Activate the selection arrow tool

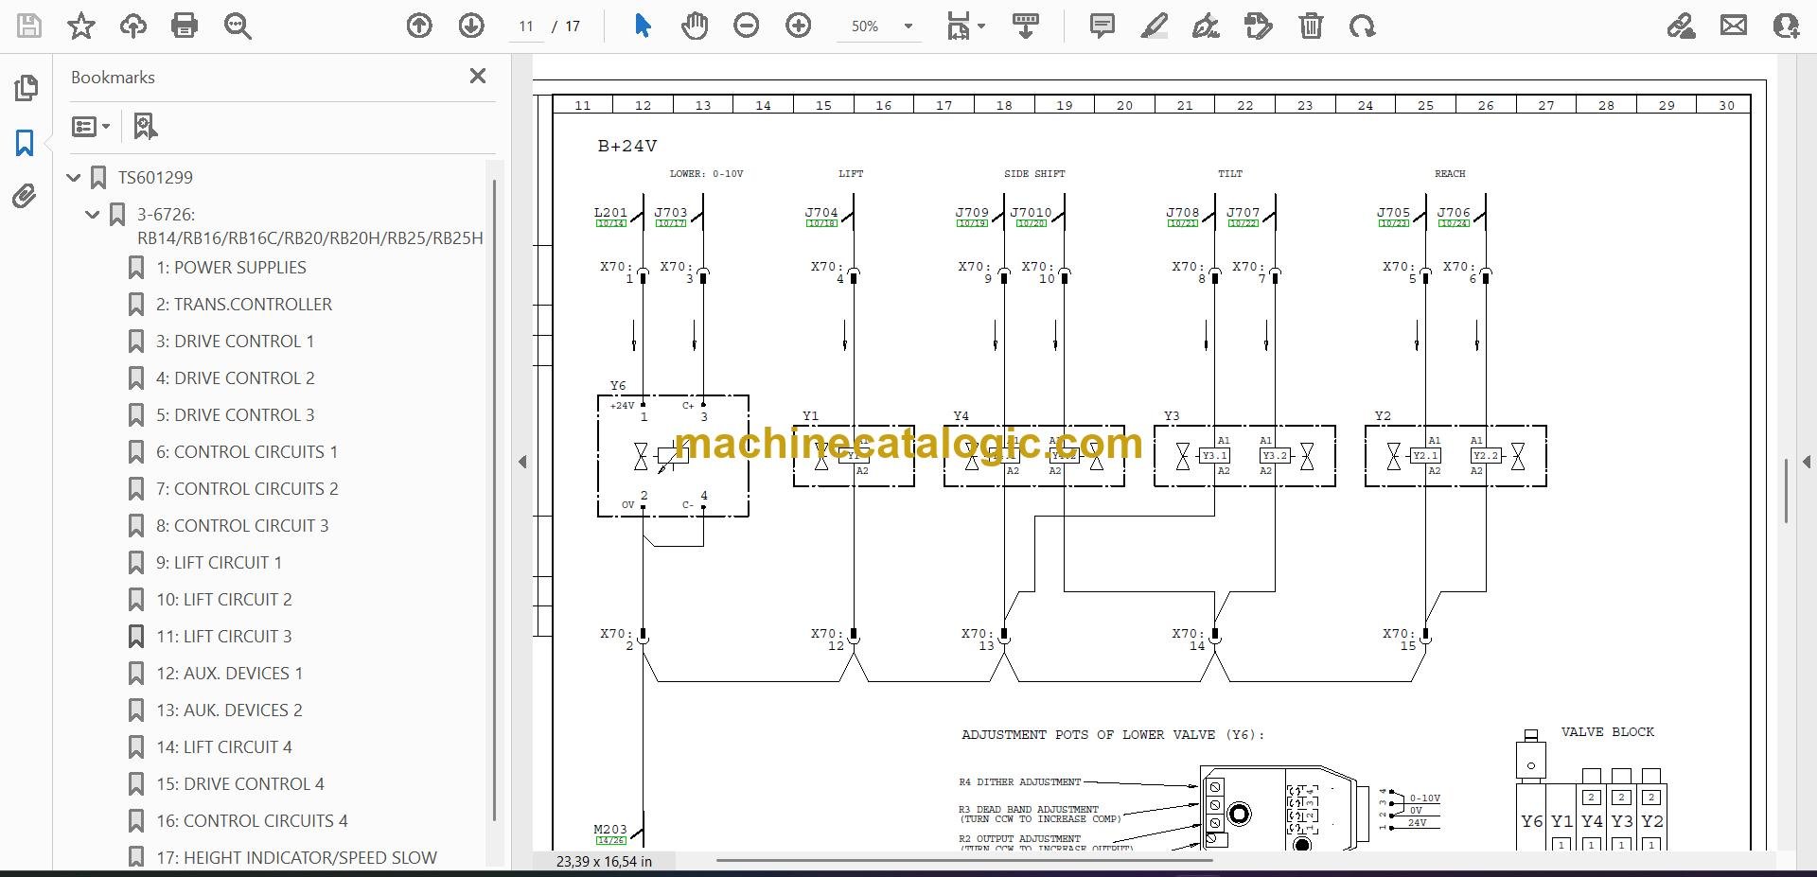(x=643, y=26)
